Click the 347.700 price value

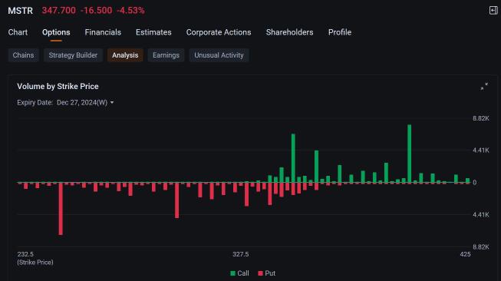(59, 11)
